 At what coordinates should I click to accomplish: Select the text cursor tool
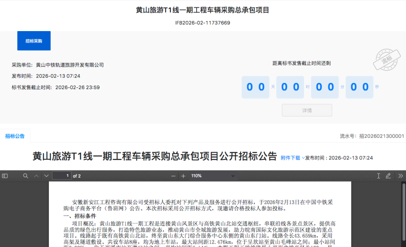(379, 176)
